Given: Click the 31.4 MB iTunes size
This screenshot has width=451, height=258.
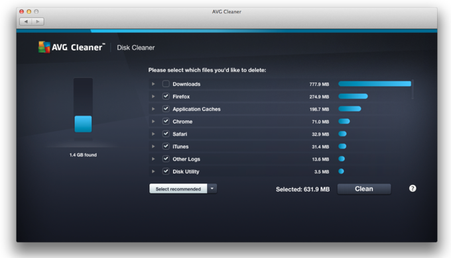Looking at the screenshot, I should click(x=320, y=147).
